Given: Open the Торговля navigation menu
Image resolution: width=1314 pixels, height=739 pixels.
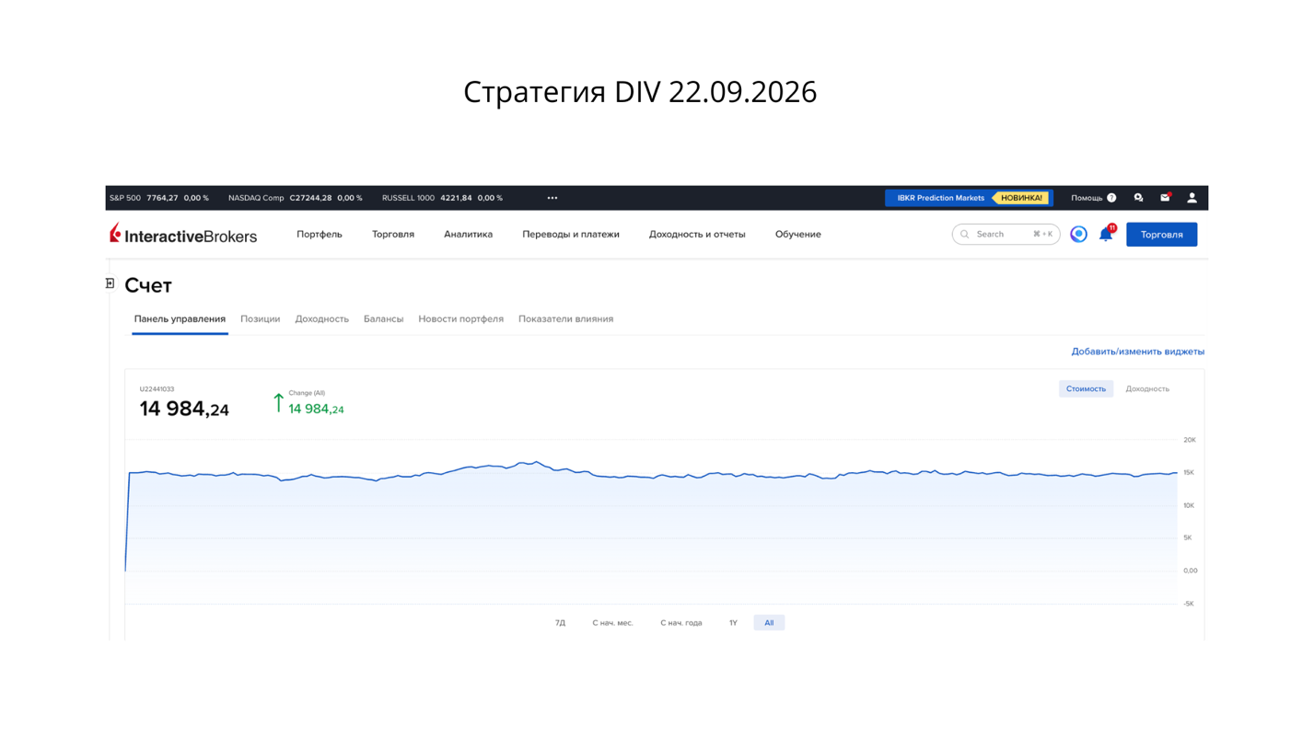Looking at the screenshot, I should tap(393, 235).
